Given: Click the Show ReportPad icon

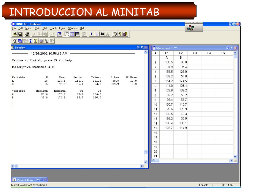Looking at the screenshot, I should (x=41, y=41).
